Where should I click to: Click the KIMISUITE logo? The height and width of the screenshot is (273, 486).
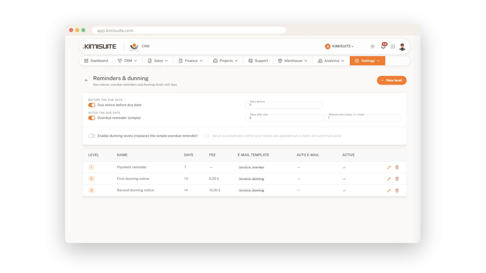99,47
